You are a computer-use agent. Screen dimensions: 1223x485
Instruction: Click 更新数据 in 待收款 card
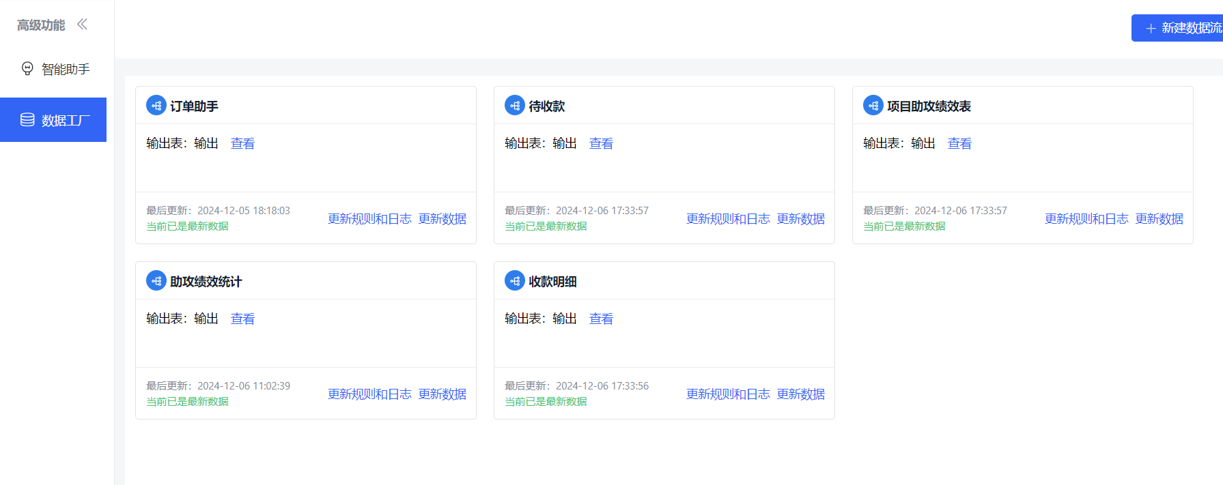800,219
